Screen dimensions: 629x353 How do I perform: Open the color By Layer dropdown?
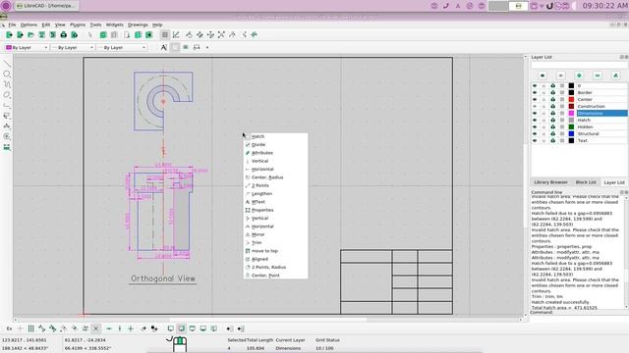coord(27,48)
